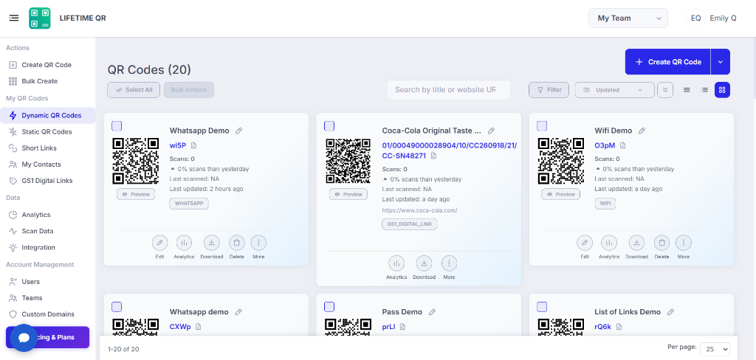756x360 pixels.
Task: Download the Wifi Demo QR code
Action: point(636,243)
